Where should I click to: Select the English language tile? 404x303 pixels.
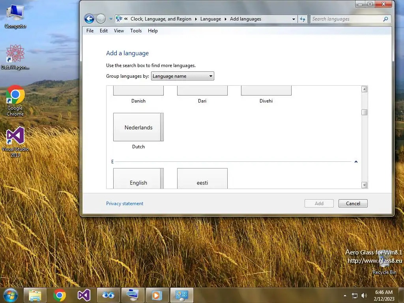tap(138, 179)
